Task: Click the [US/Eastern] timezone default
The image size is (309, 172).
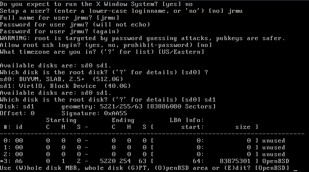Action: coord(181,52)
